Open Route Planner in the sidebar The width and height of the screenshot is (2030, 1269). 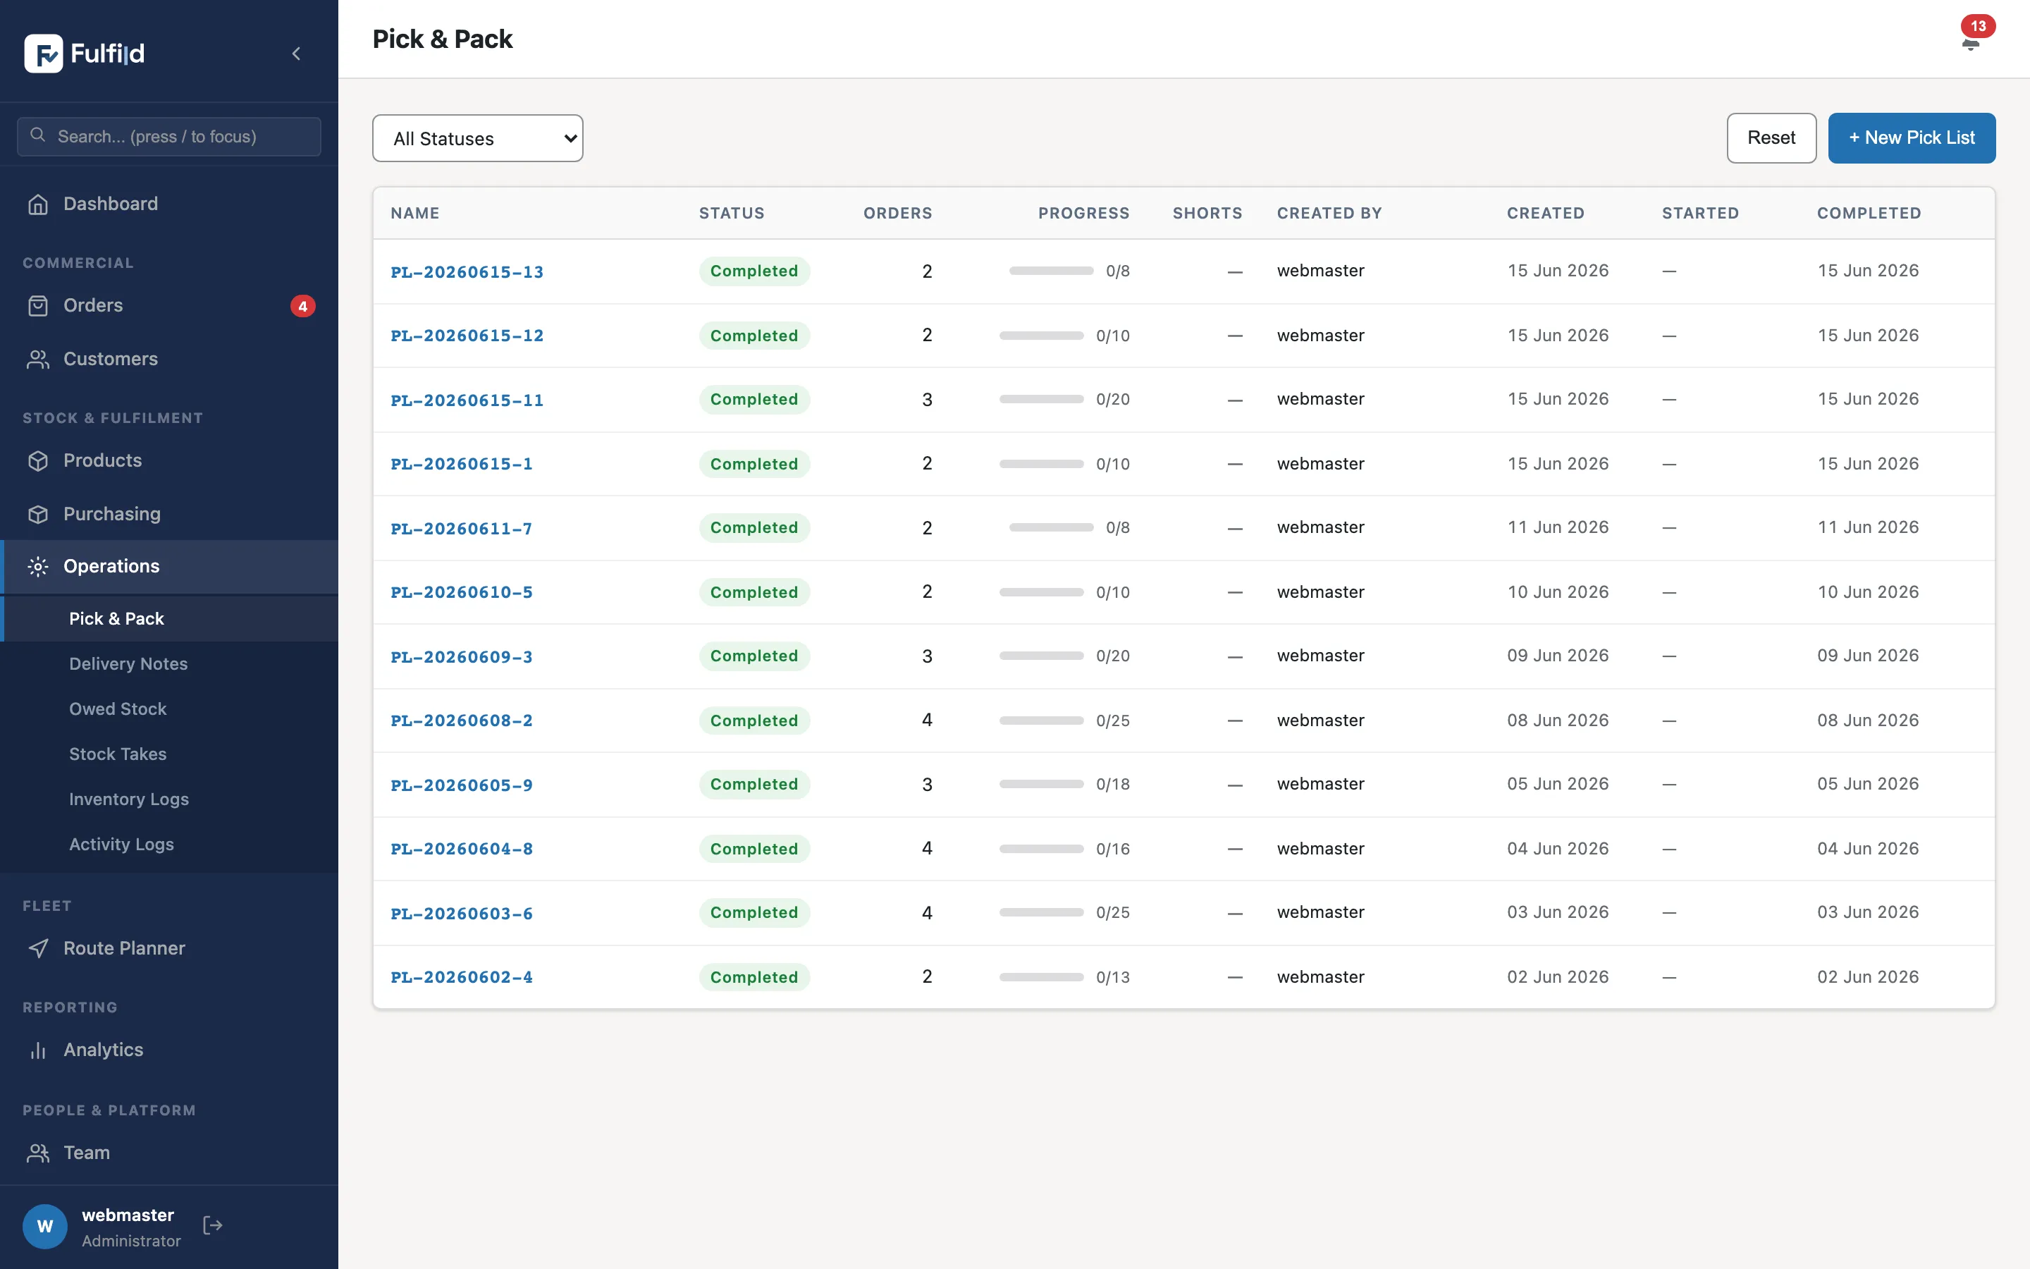click(168, 948)
